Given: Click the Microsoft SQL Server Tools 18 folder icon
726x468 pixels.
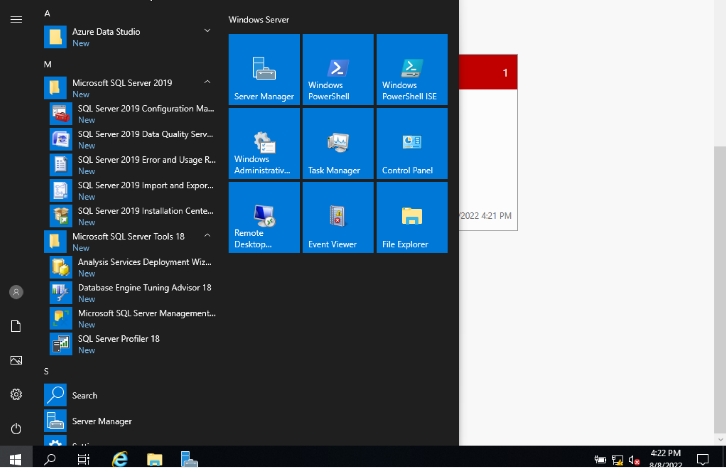Looking at the screenshot, I should click(x=55, y=242).
